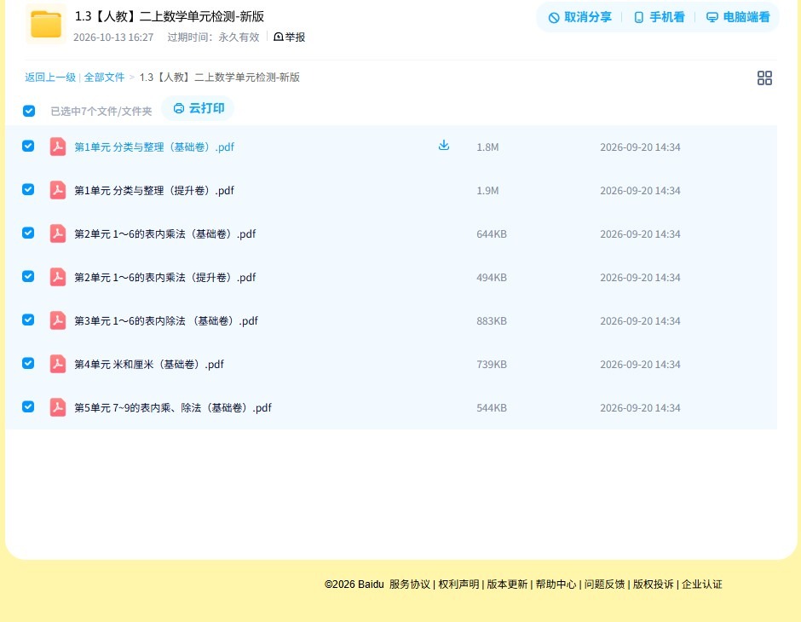Report the share via 举报
Image resolution: width=801 pixels, height=622 pixels.
[x=289, y=37]
